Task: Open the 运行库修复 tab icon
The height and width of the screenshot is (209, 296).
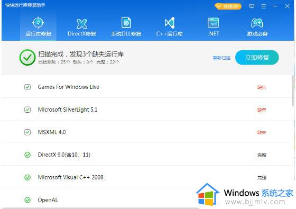Action: click(x=38, y=22)
